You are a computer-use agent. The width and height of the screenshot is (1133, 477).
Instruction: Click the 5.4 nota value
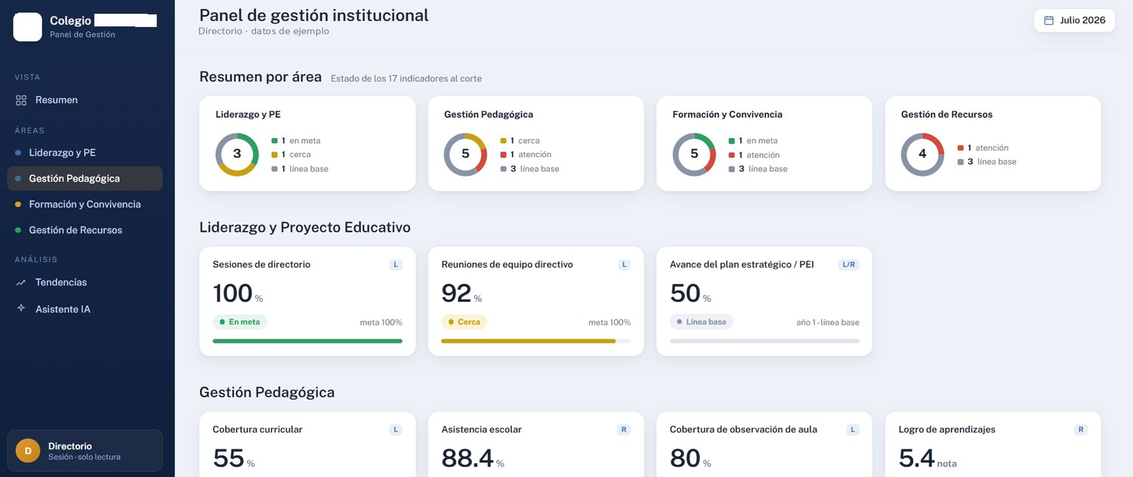928,458
